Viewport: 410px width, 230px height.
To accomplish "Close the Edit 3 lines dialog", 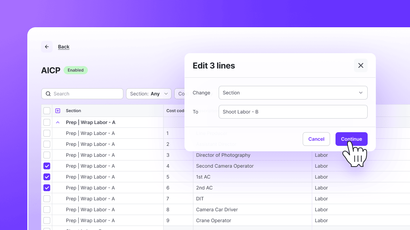I will pyautogui.click(x=361, y=65).
